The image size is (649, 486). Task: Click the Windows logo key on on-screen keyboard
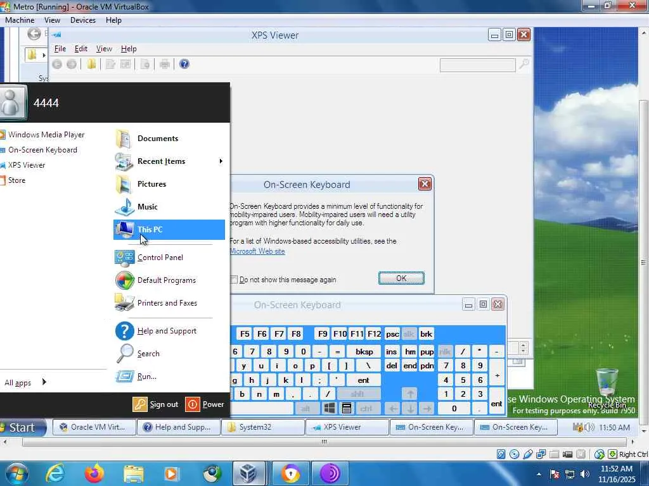point(330,408)
